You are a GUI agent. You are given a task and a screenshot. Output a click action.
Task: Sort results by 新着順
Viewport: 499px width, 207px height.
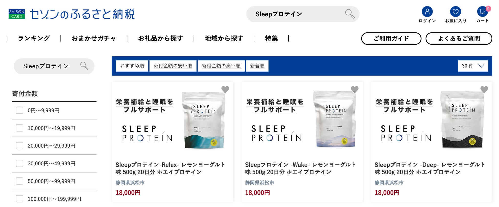[257, 66]
